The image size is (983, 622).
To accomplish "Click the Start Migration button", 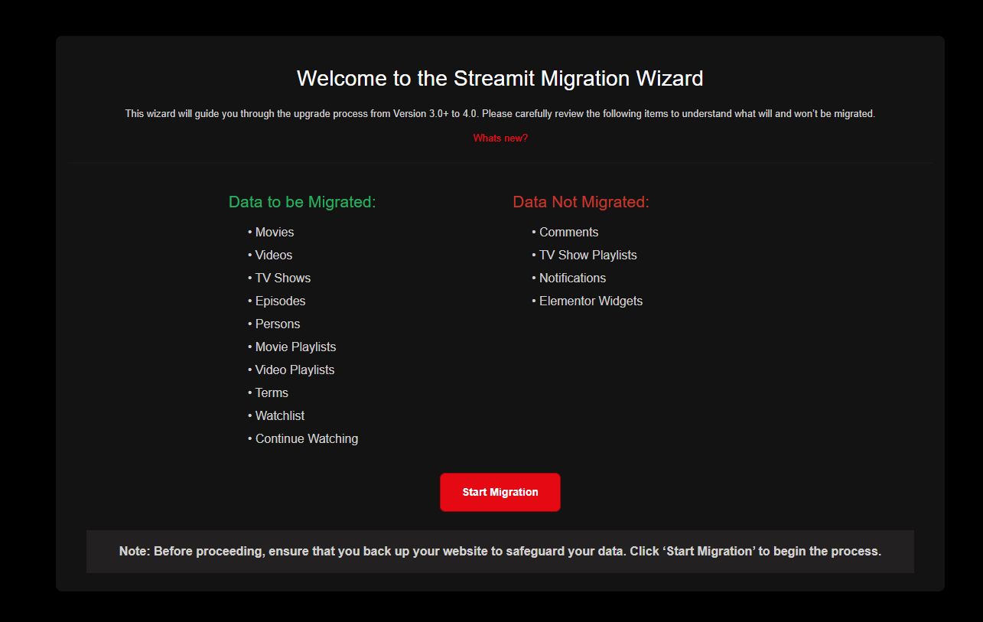I will coord(500,492).
